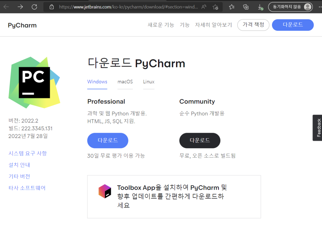Click the browser forward arrow
The image size is (322, 236).
point(20,7)
